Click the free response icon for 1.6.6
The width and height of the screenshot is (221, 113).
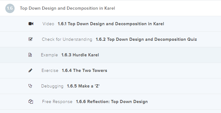point(31,101)
